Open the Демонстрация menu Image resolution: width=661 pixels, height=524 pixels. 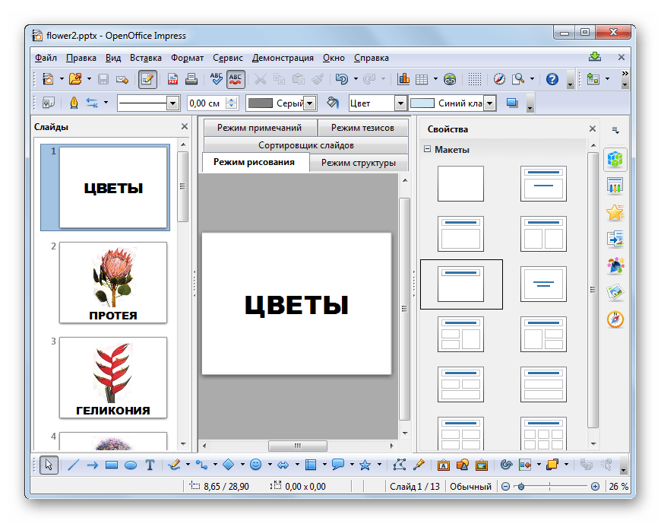pyautogui.click(x=283, y=58)
